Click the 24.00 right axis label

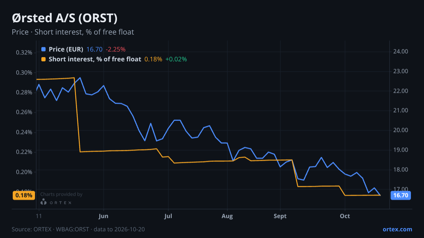click(401, 51)
